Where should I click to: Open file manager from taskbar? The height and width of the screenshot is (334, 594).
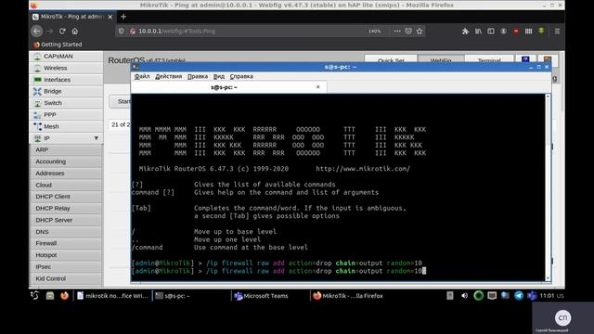pyautogui.click(x=50, y=296)
